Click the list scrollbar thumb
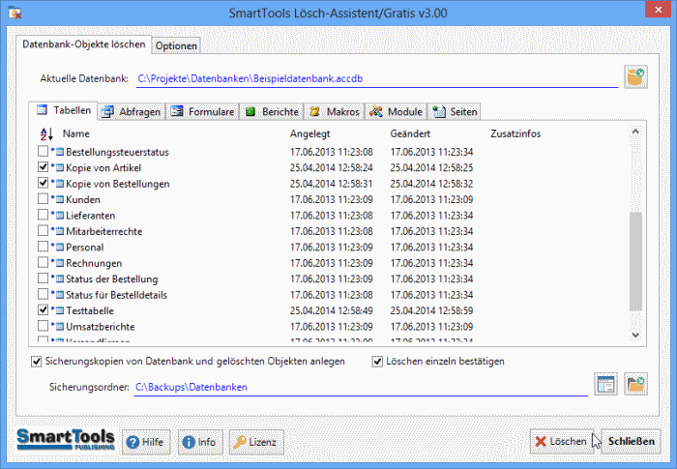Image resolution: width=677 pixels, height=469 pixels. tap(635, 261)
